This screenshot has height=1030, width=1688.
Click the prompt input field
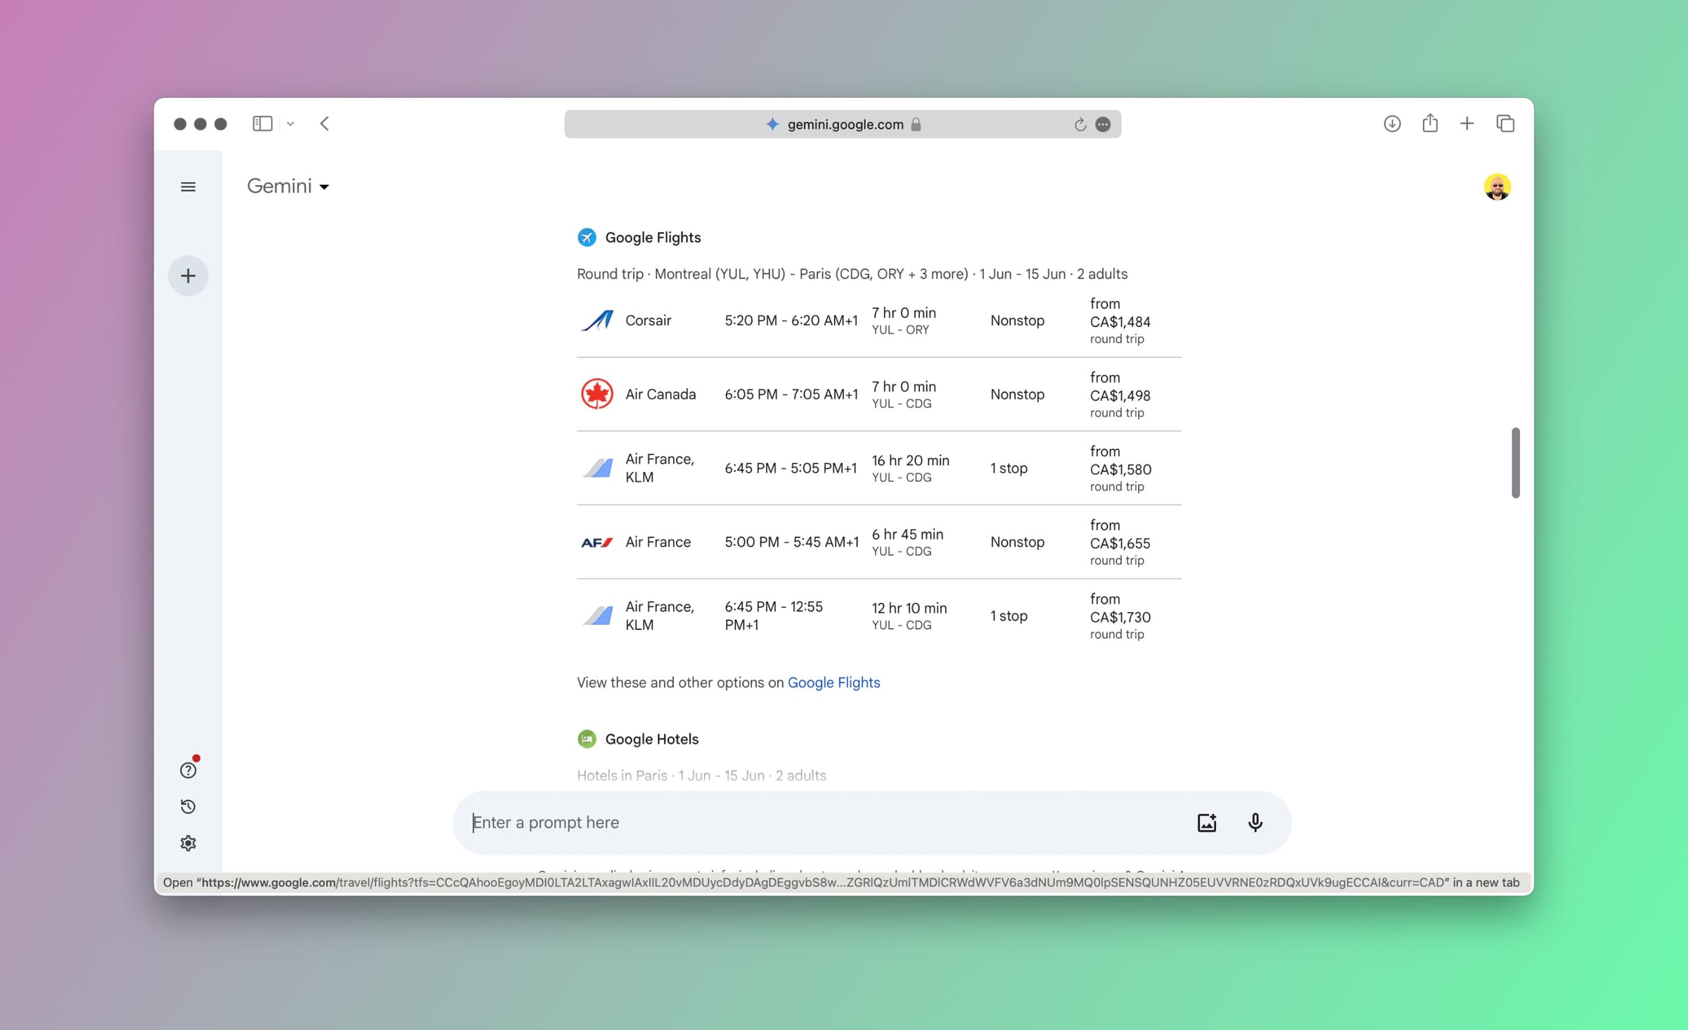774,822
